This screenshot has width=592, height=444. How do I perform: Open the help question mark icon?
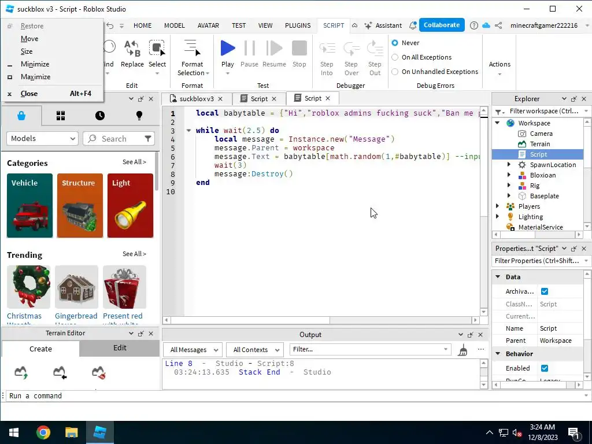point(474,25)
